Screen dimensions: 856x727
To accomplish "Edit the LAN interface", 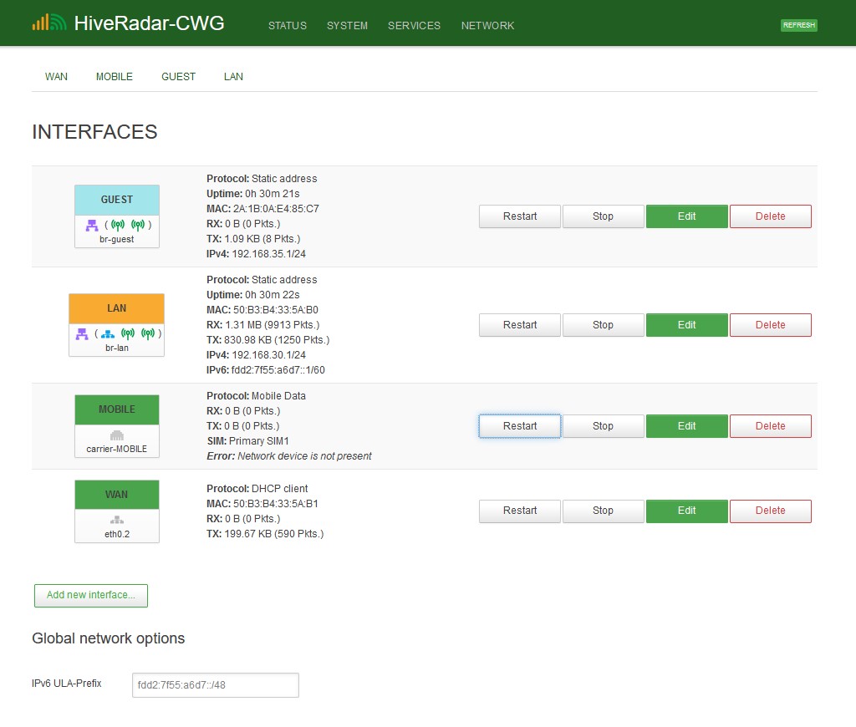I will tap(686, 325).
